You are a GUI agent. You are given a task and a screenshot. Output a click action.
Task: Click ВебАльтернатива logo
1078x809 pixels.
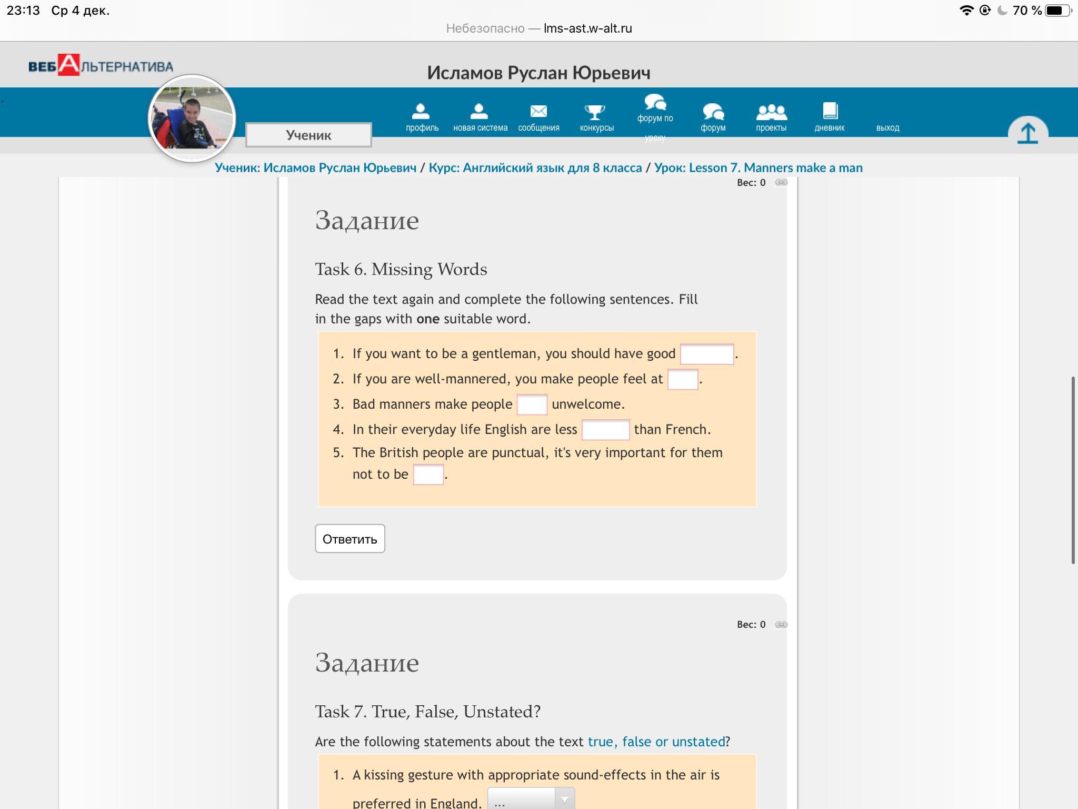pyautogui.click(x=101, y=65)
